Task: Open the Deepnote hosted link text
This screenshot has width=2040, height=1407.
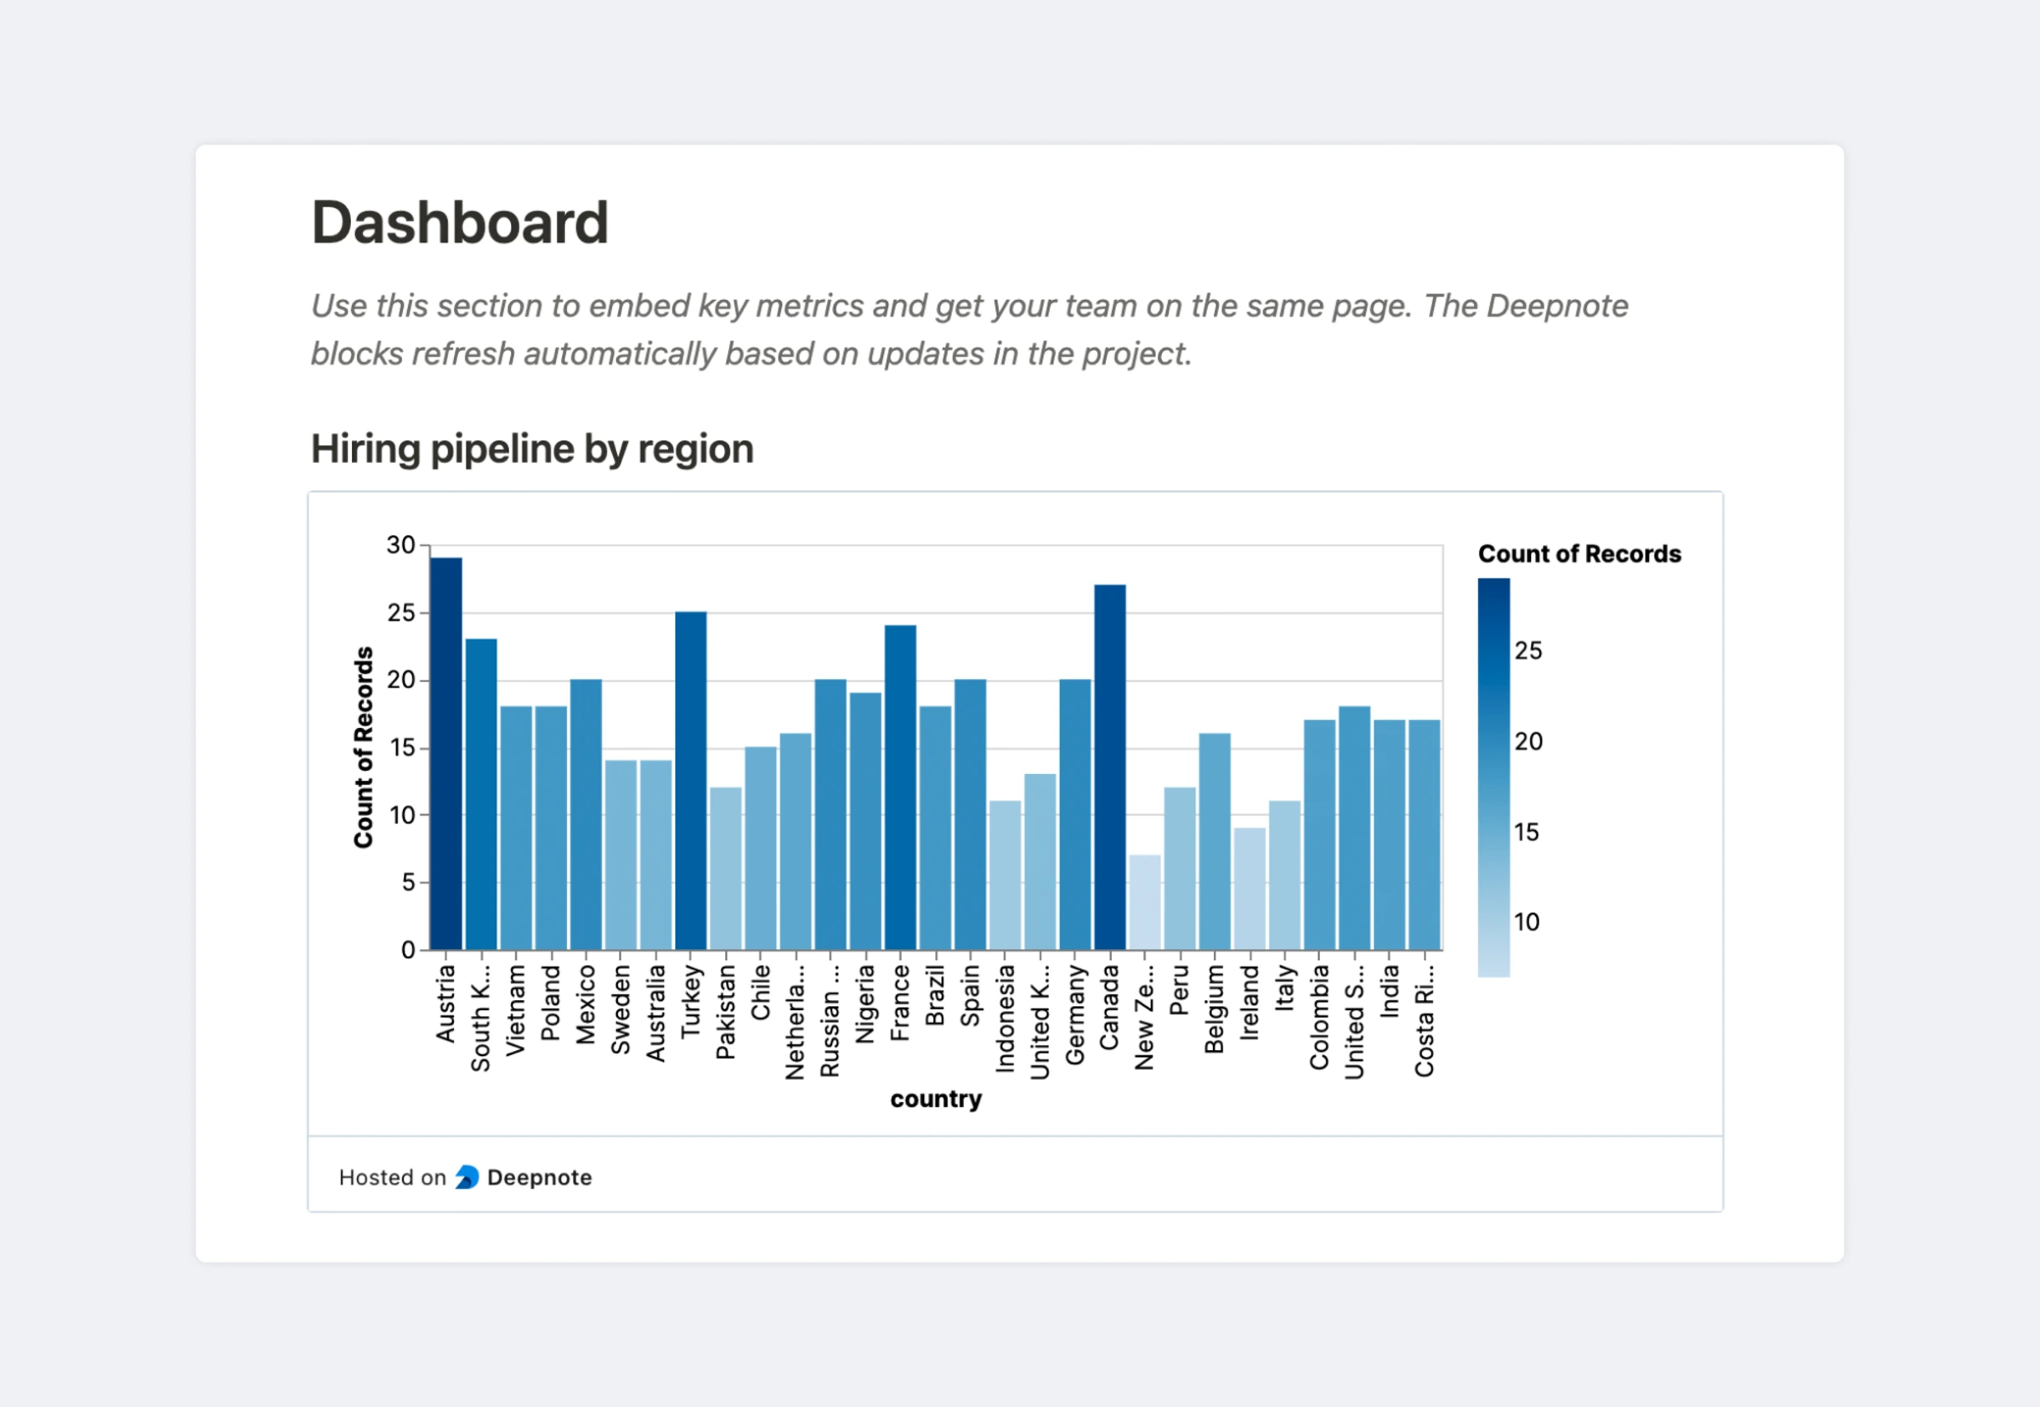Action: (x=538, y=1177)
